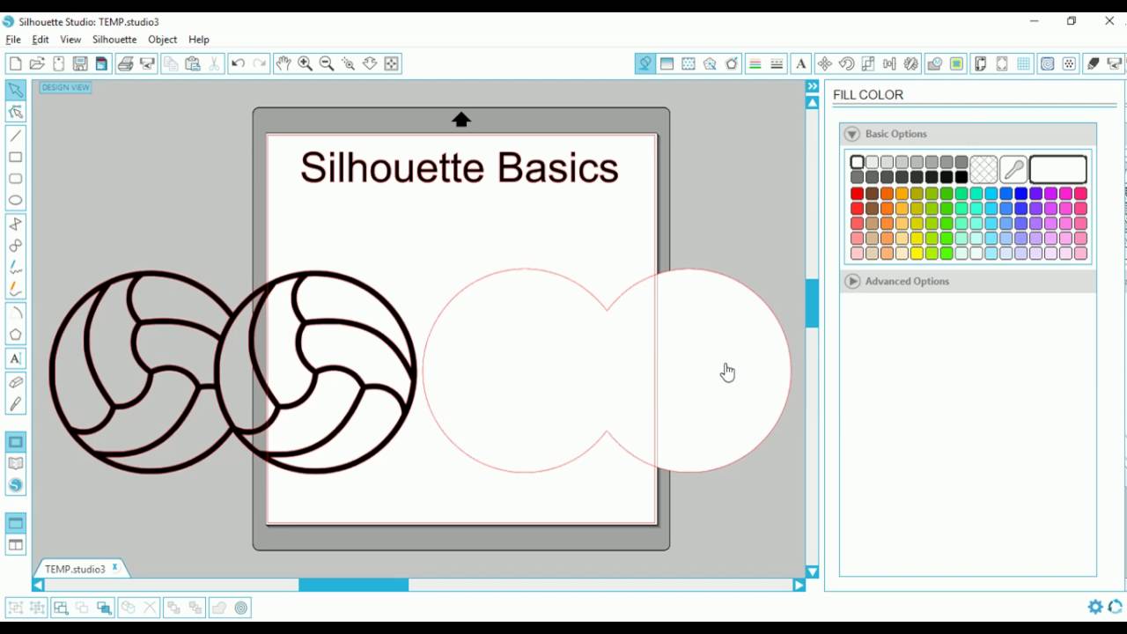1127x634 pixels.
Task: Open the Rotate panel icon
Action: click(x=846, y=63)
